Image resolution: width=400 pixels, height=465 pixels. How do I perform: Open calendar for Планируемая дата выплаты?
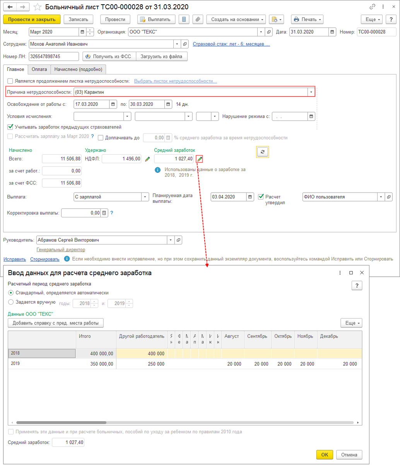point(250,197)
